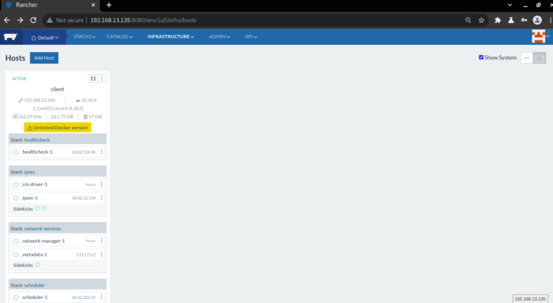Screen dimensions: 553x303
Task: Click the ellipsis view button near Show System
Action: [527, 58]
